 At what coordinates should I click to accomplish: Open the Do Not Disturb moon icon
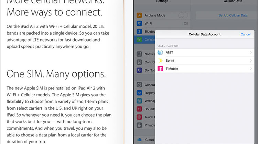point(140,70)
